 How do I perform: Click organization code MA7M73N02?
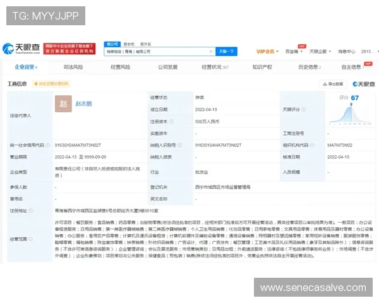[x=340, y=145]
